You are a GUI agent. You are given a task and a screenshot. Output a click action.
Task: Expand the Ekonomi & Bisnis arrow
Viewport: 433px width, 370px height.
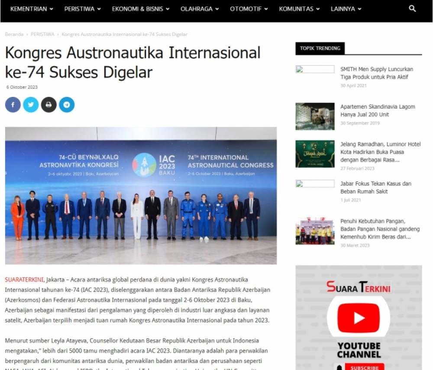click(x=168, y=9)
